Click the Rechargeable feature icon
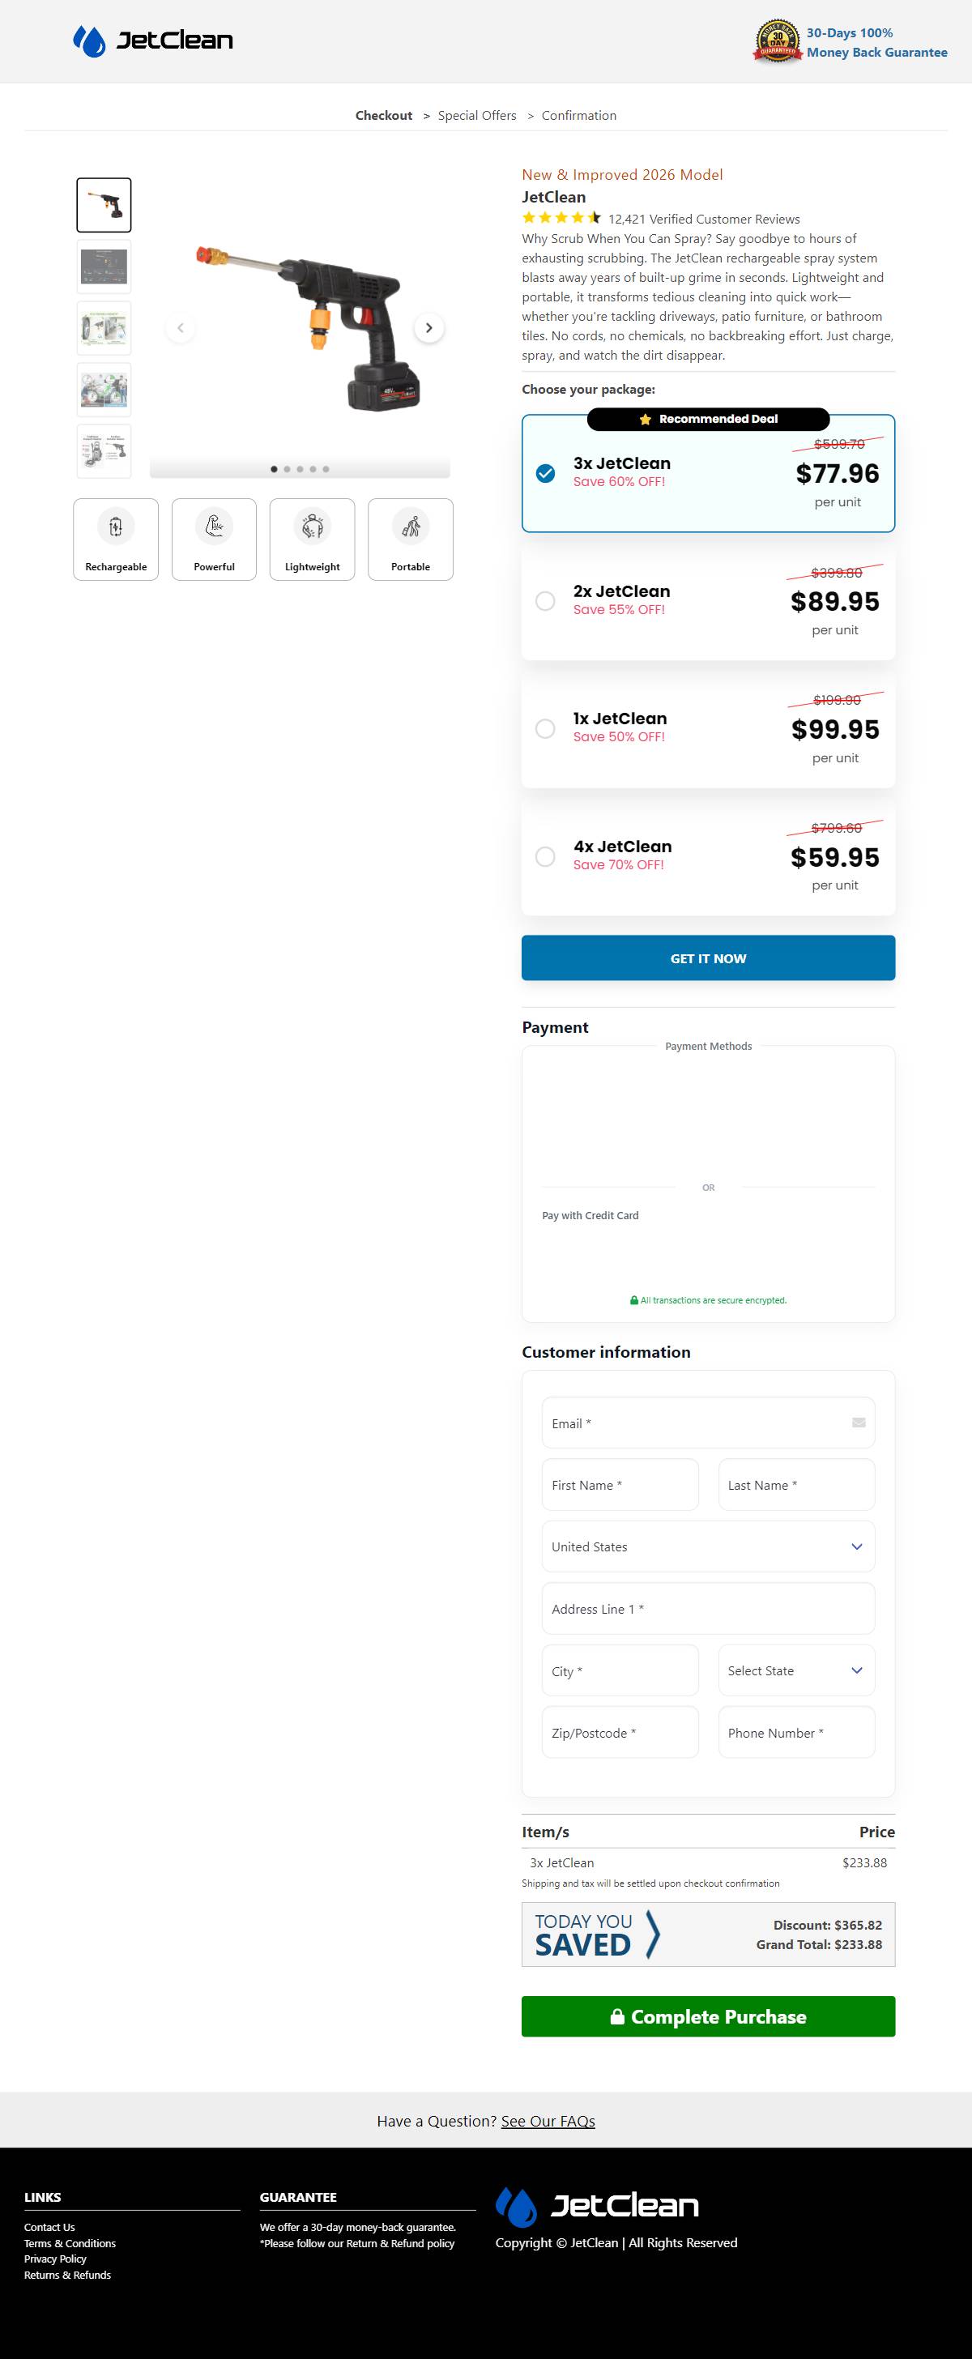This screenshot has width=972, height=2359. click(117, 527)
